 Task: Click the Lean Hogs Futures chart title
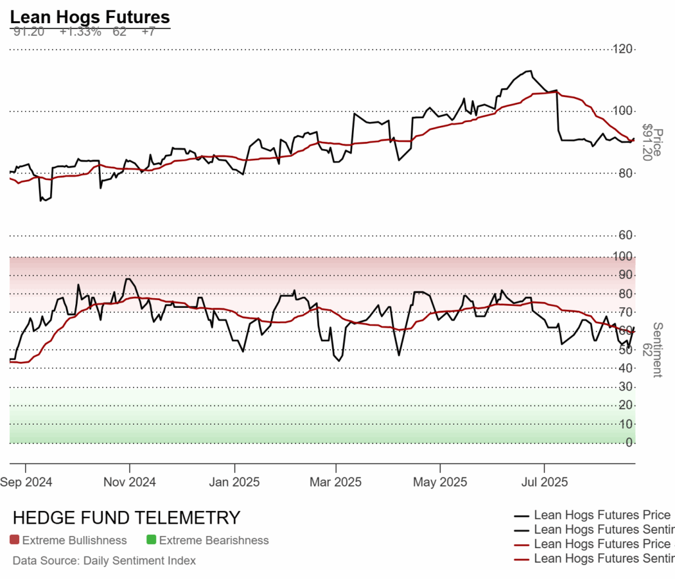tap(90, 17)
